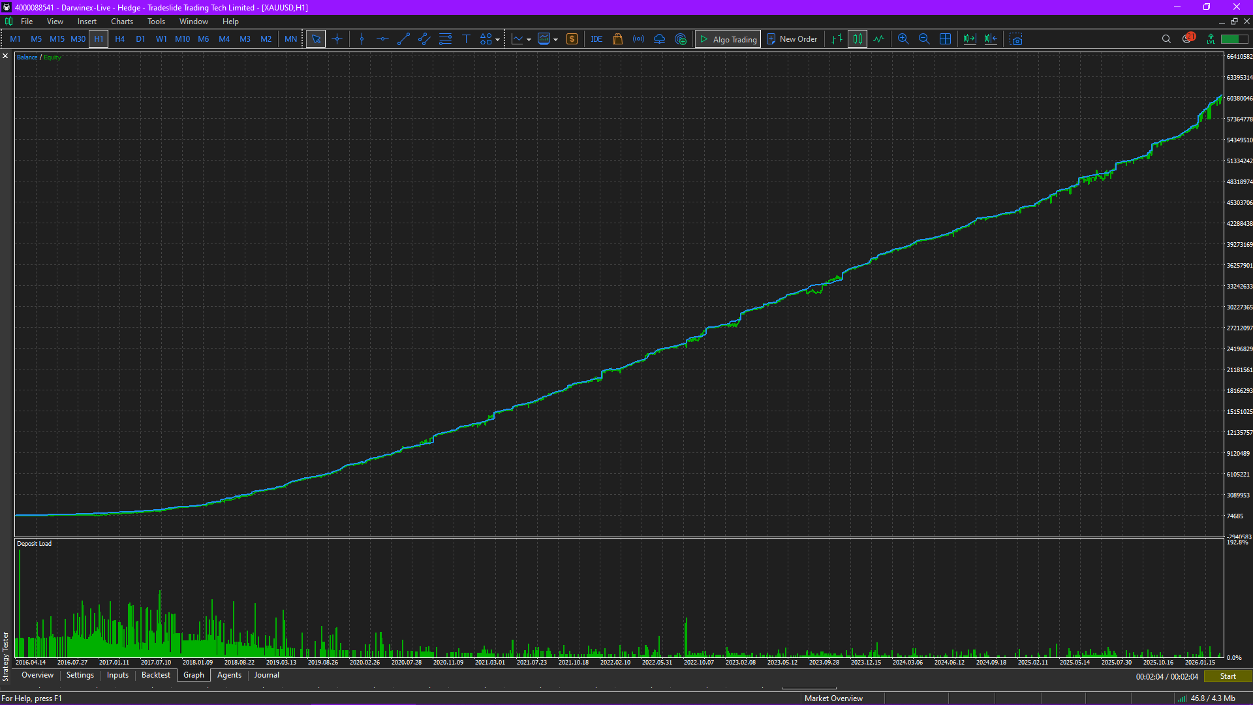Open the MQL5 IDE editor
This screenshot has height=705, width=1253.
coord(596,39)
